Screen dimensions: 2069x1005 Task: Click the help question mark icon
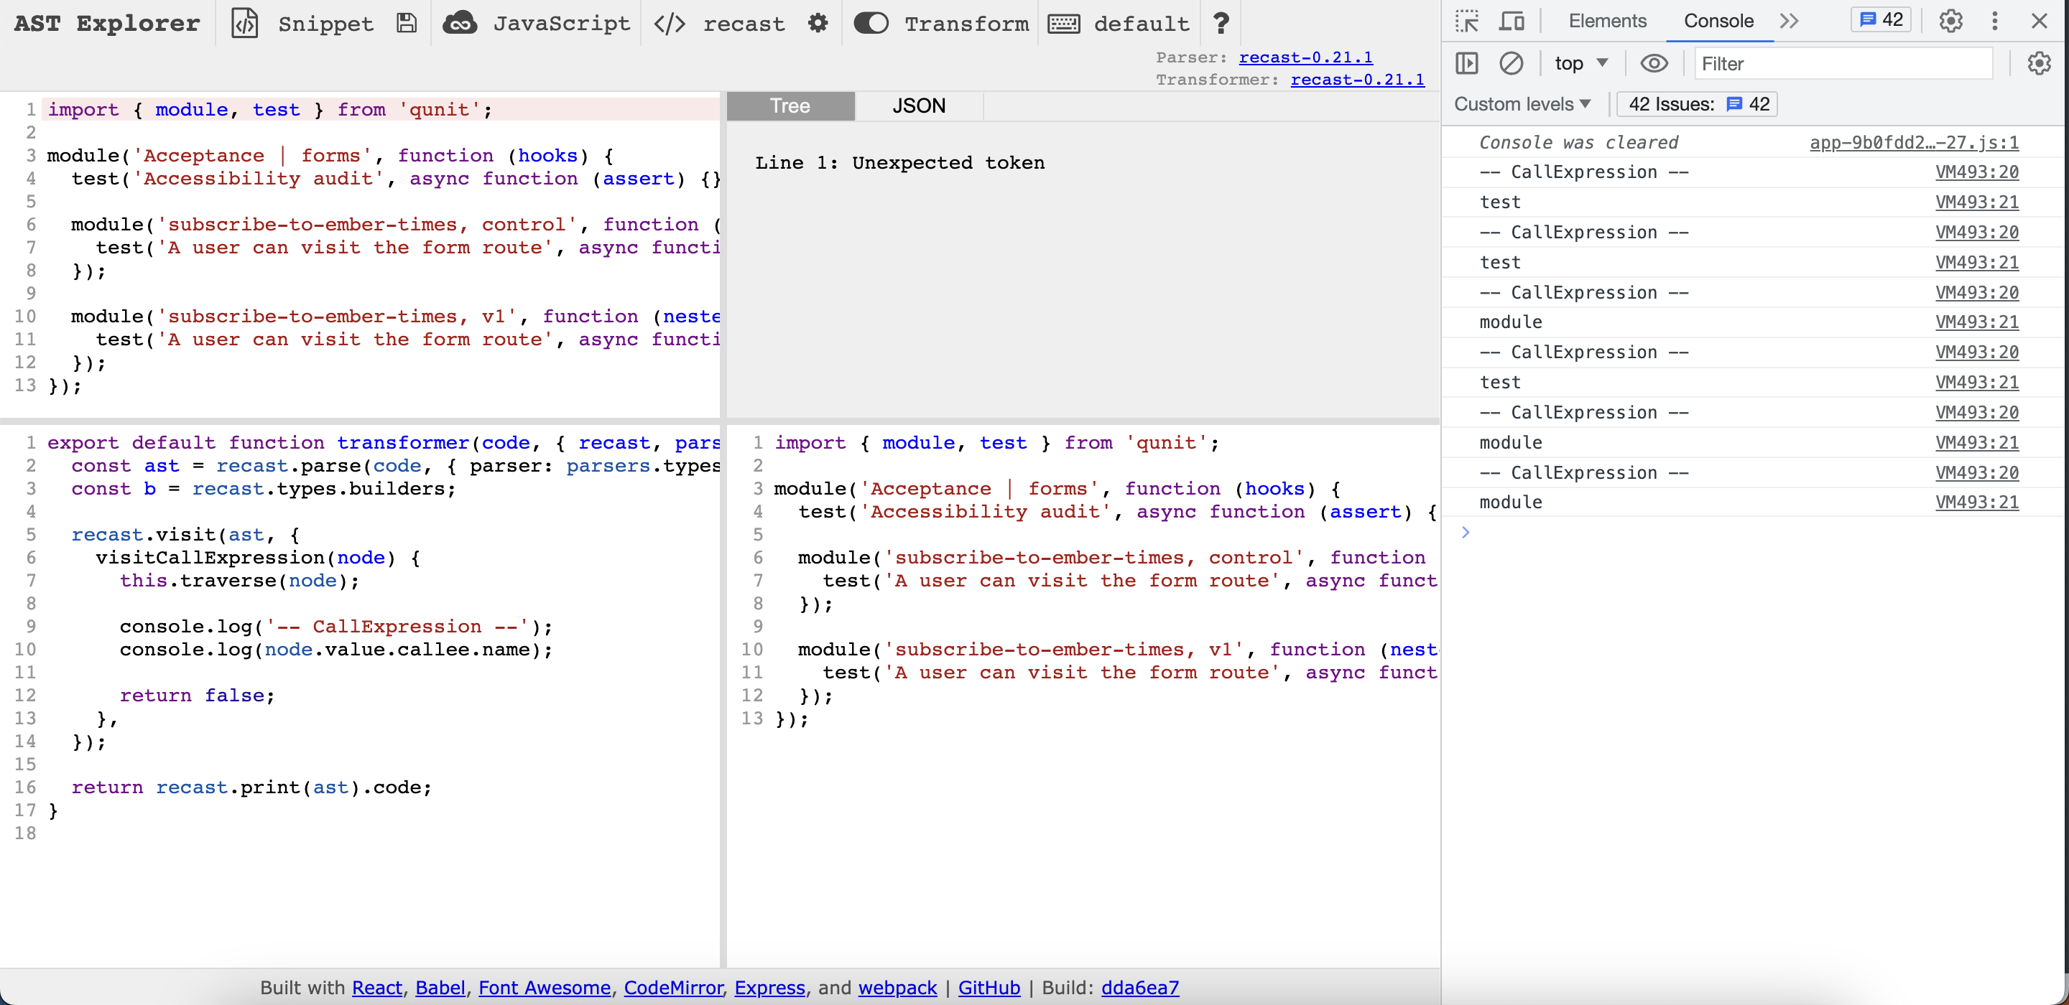point(1221,23)
